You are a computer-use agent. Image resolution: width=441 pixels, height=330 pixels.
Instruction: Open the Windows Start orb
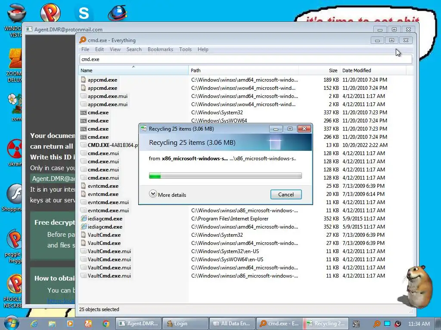coord(11,323)
